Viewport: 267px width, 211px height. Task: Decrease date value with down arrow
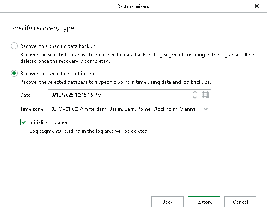coord(195,97)
